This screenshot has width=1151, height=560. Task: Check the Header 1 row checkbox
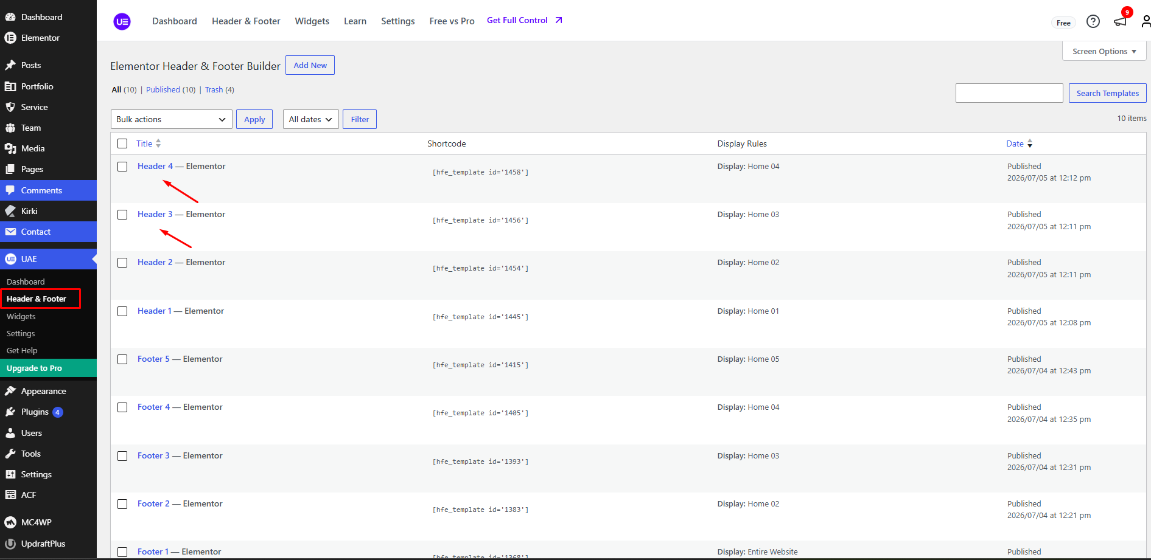pos(122,311)
